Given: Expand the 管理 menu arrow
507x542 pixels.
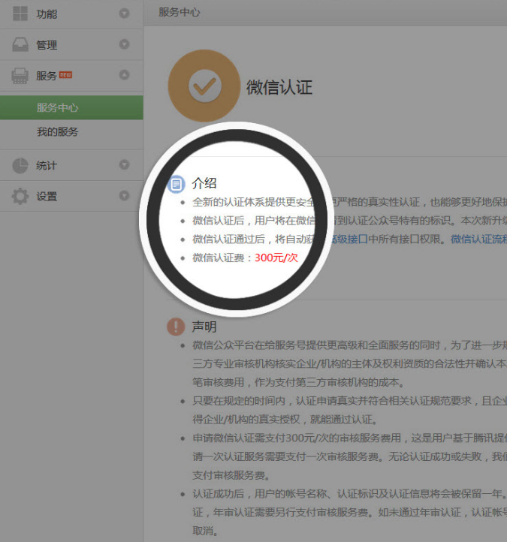Looking at the screenshot, I should coord(124,44).
